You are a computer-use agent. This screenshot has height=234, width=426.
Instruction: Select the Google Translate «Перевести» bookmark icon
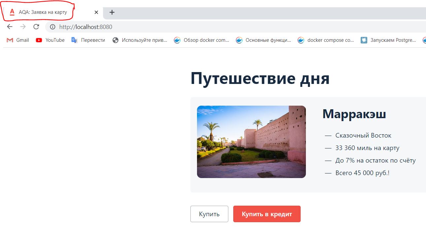(x=75, y=40)
